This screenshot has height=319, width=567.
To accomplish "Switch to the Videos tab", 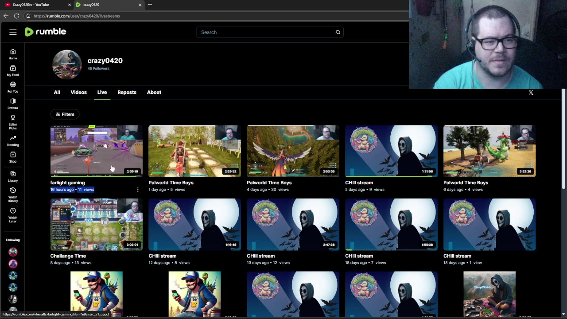I will click(x=79, y=92).
